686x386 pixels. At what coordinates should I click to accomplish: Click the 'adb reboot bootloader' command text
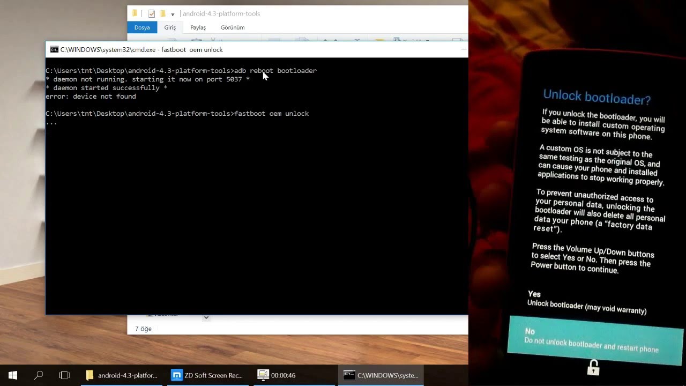[x=275, y=71]
